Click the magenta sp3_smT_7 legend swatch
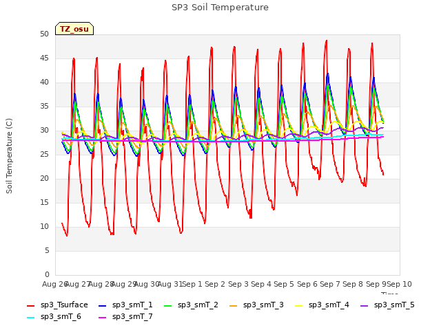 (103, 318)
